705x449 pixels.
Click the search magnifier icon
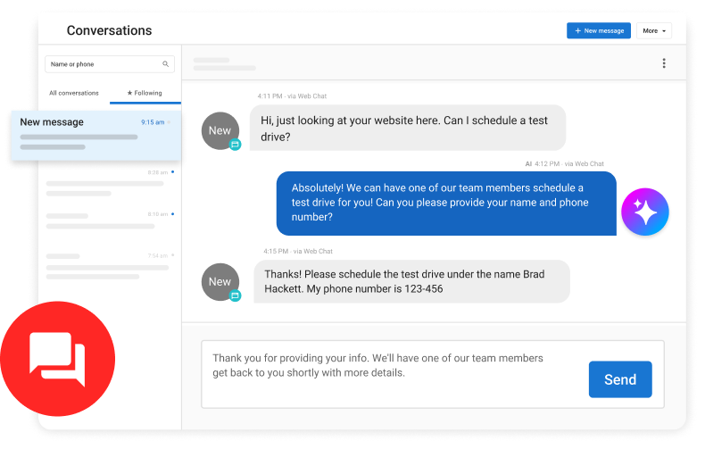[165, 64]
